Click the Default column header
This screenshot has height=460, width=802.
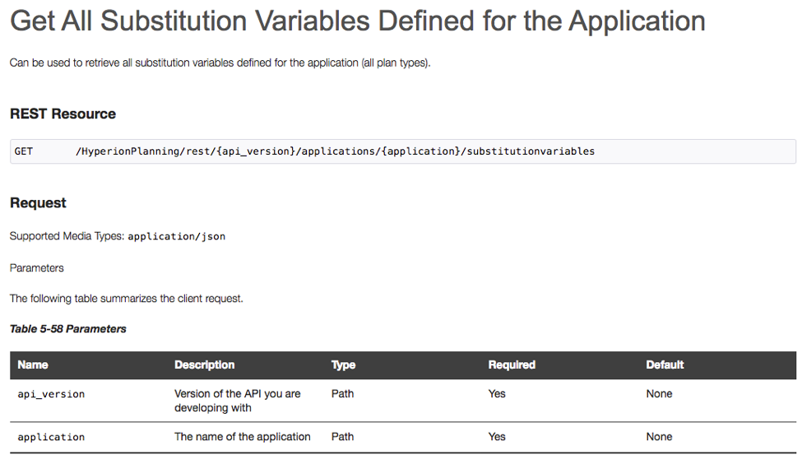(x=665, y=365)
